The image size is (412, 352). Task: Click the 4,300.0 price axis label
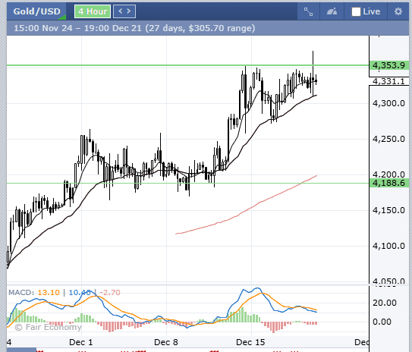[388, 103]
